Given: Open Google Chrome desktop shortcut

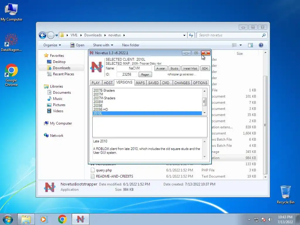Looking at the screenshot, I should pos(11,75).
